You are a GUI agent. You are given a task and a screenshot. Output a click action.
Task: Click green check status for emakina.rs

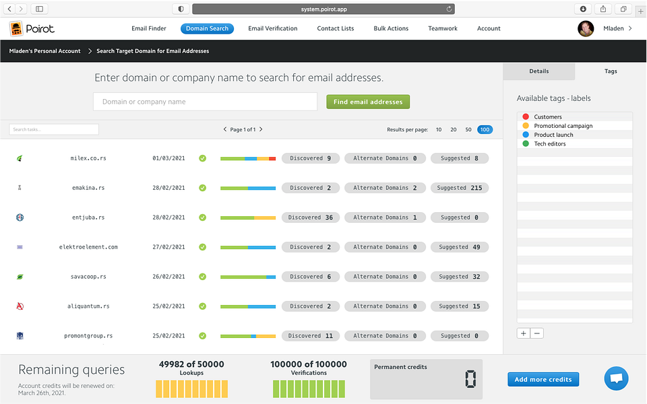click(203, 188)
